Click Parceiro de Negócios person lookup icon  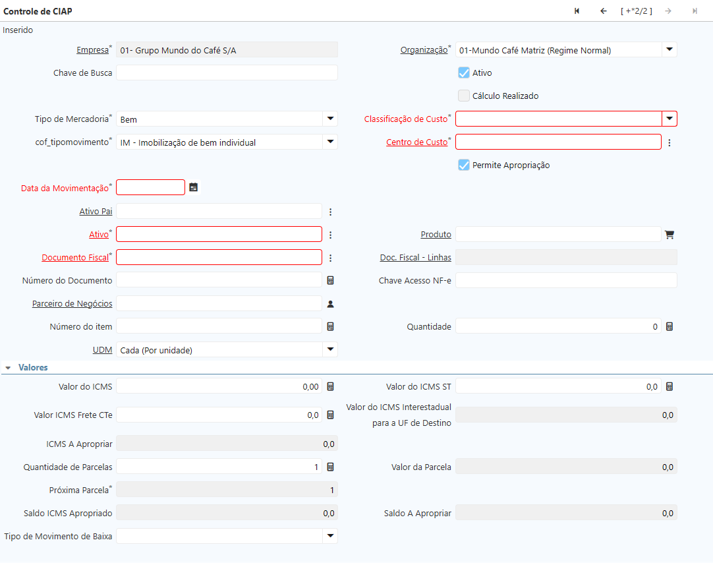(x=331, y=304)
